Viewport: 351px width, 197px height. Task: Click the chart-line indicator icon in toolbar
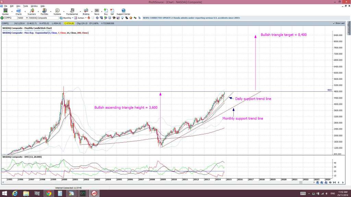point(118,18)
